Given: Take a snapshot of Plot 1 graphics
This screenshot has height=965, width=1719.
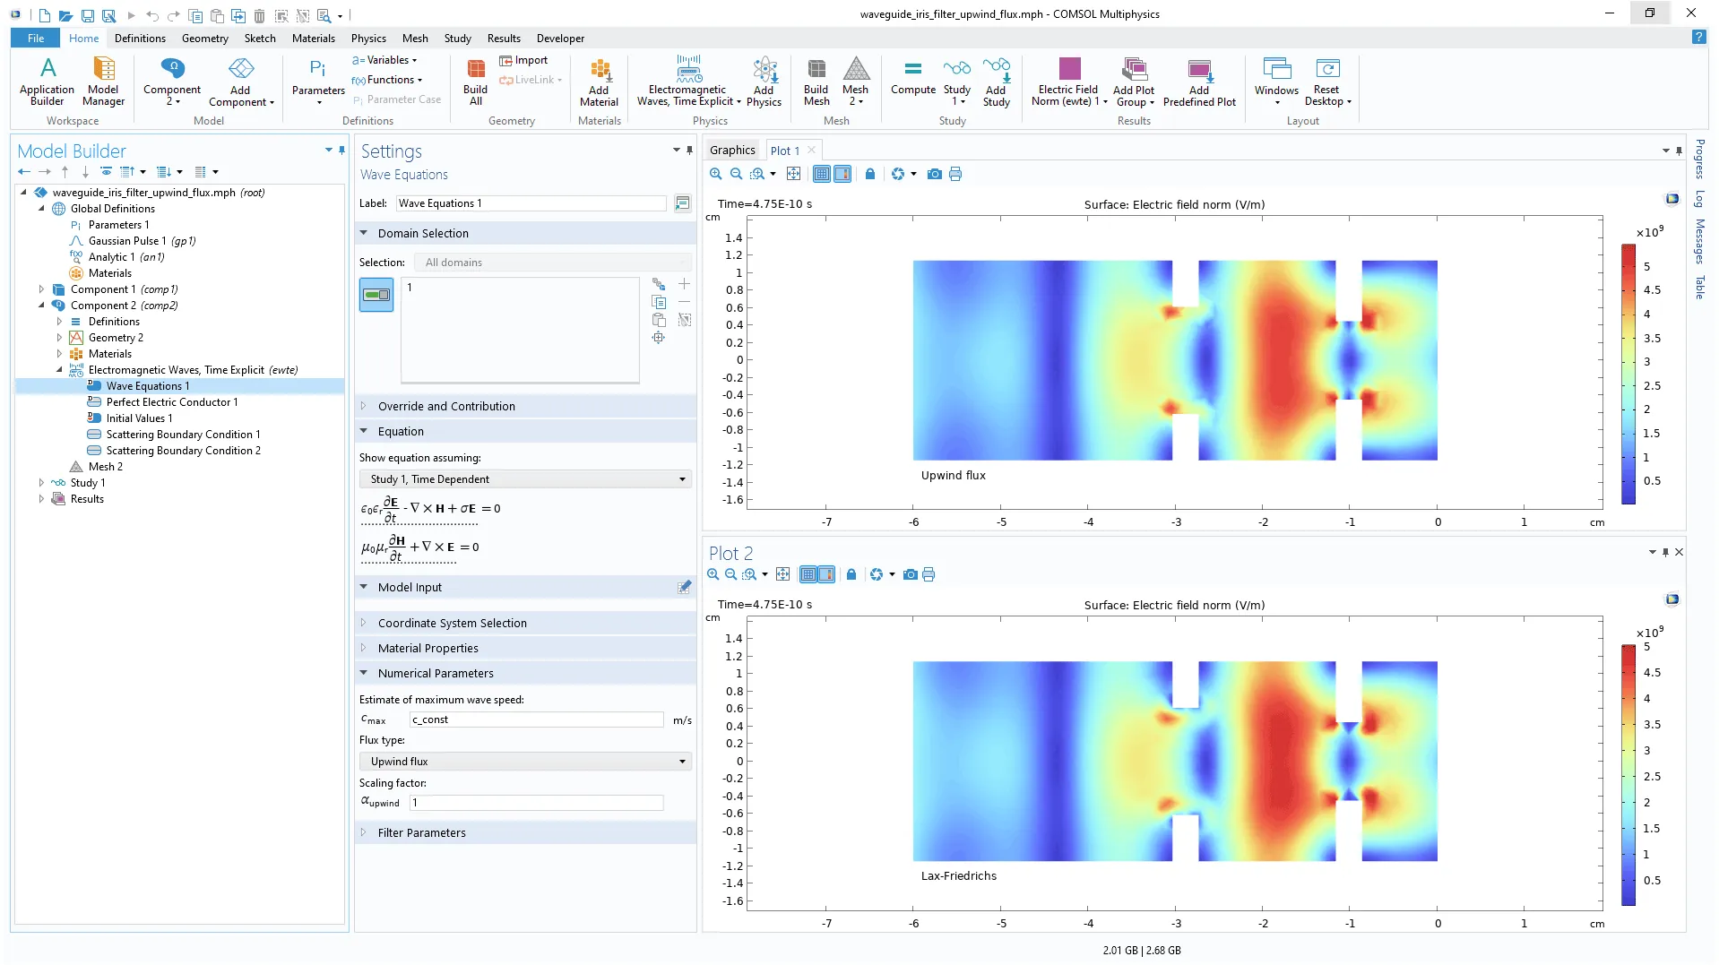Looking at the screenshot, I should [x=934, y=174].
